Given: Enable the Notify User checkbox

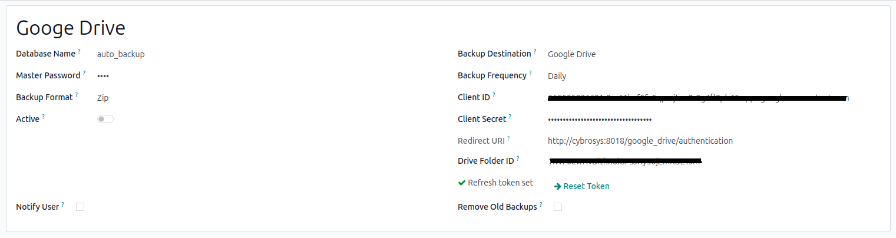Looking at the screenshot, I should pyautogui.click(x=80, y=207).
